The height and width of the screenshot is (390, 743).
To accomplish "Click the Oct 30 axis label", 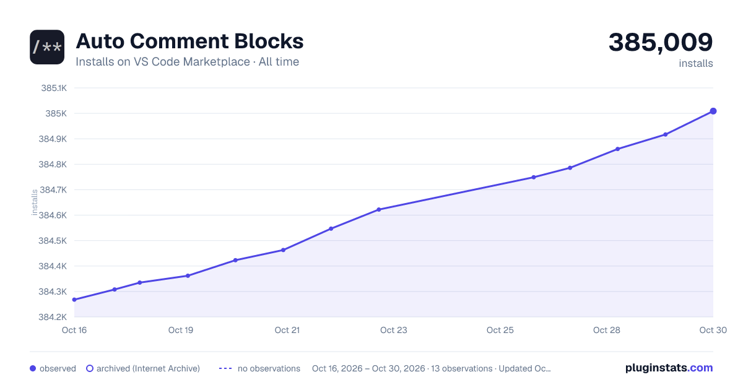I will [712, 330].
